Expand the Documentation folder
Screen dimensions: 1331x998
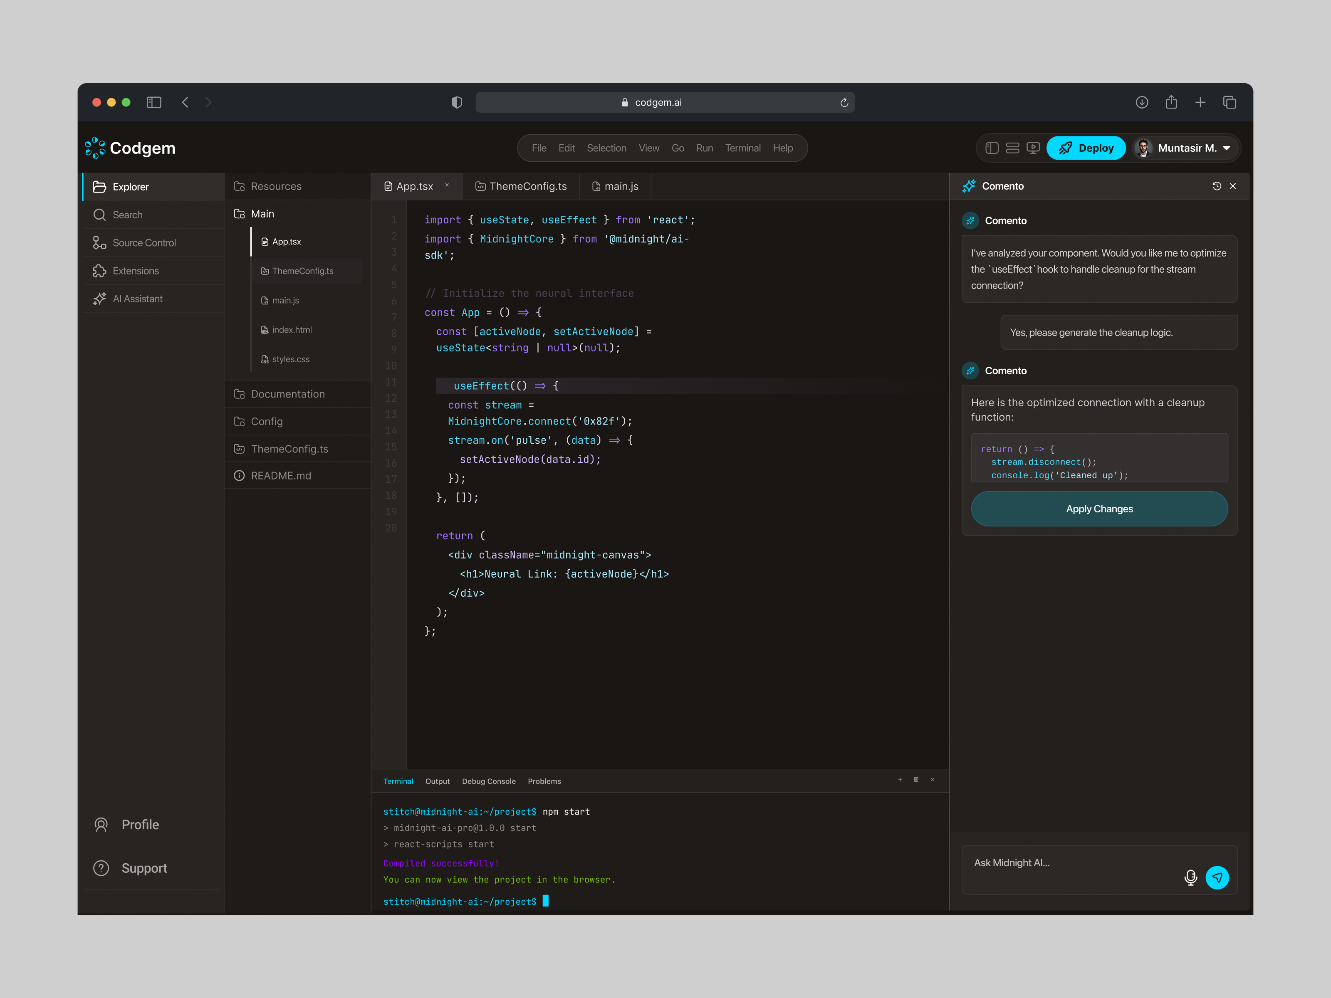click(x=298, y=394)
